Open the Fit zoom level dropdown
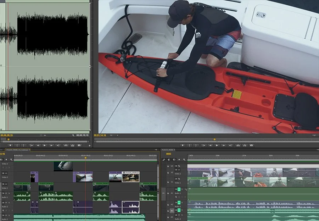 tap(114, 135)
